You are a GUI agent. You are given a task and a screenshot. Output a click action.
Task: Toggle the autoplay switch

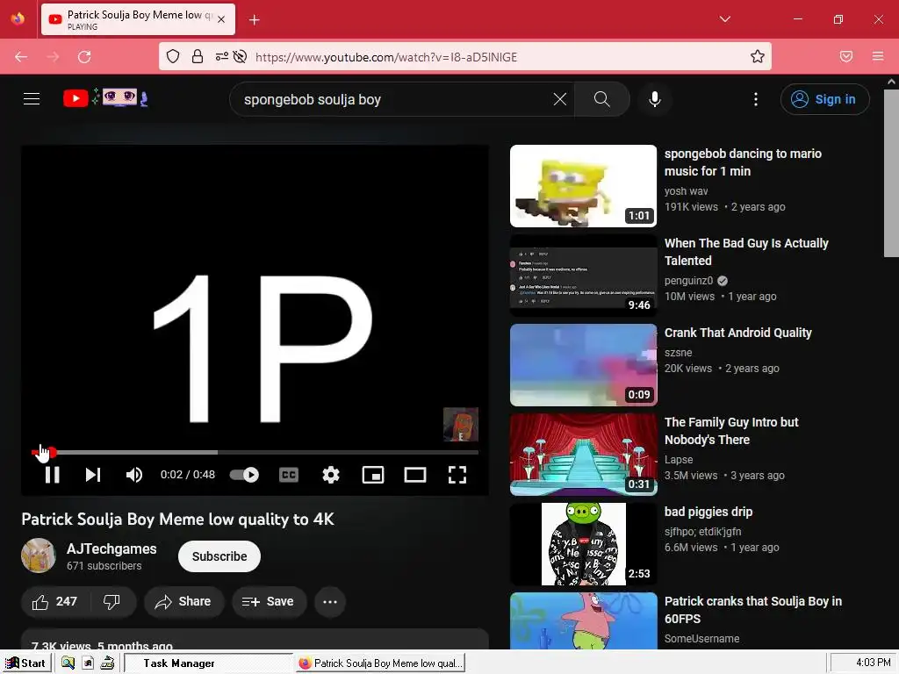244,475
